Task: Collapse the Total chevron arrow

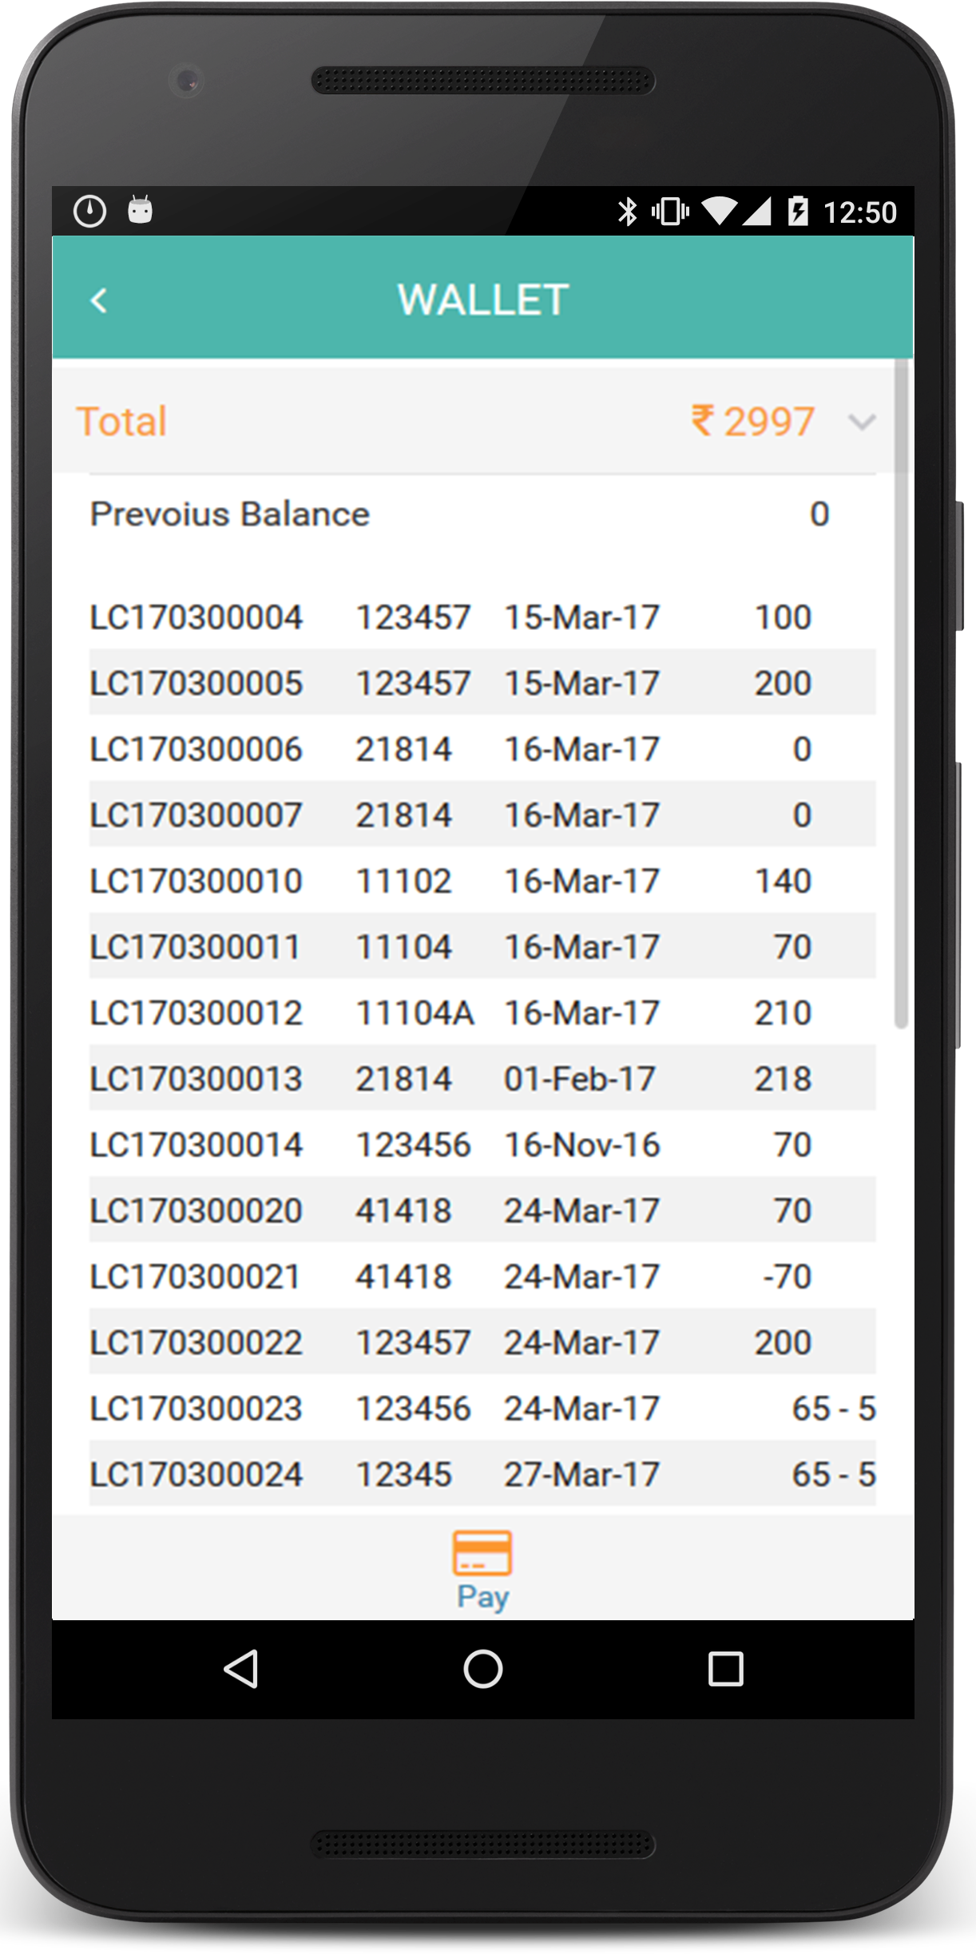Action: [862, 422]
